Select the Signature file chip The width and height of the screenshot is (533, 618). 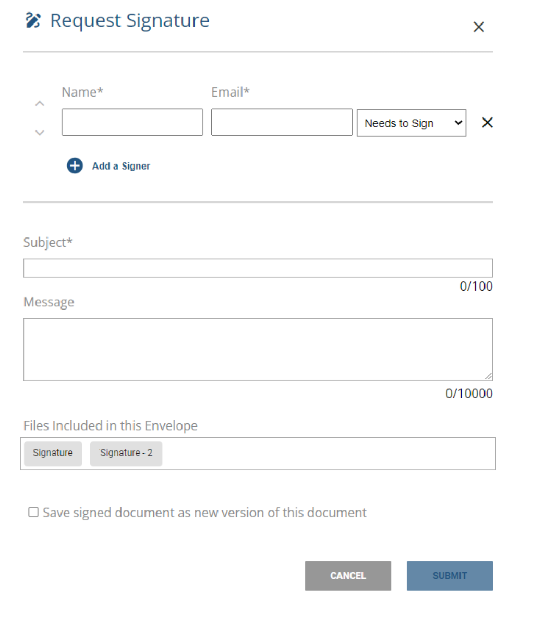[53, 453]
